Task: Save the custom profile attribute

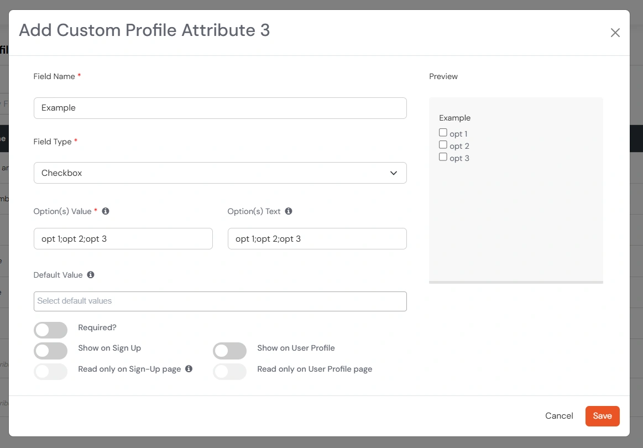Action: [602, 416]
